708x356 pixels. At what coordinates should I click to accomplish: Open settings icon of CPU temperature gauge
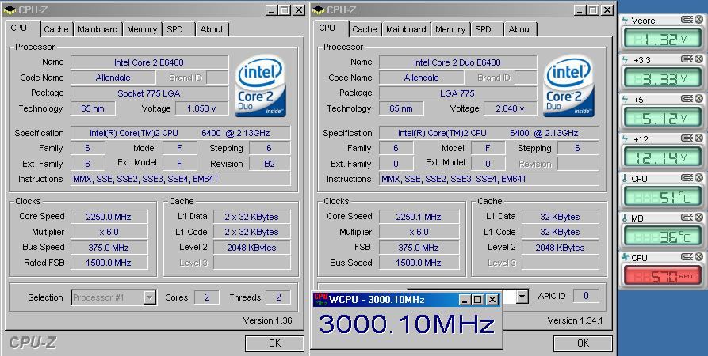tap(687, 178)
